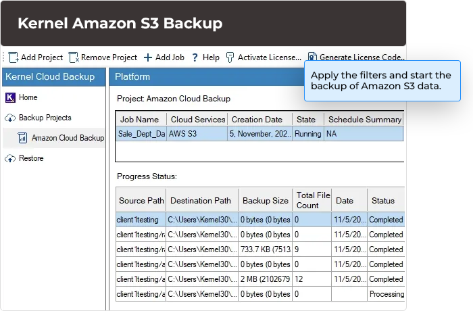This screenshot has height=311, width=473.
Task: Go to Home in the sidebar
Action: (x=28, y=97)
